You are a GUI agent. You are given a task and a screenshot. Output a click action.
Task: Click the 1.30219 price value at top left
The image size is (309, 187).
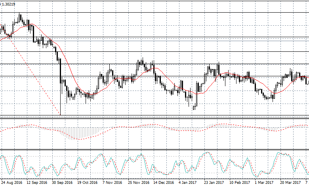point(9,4)
